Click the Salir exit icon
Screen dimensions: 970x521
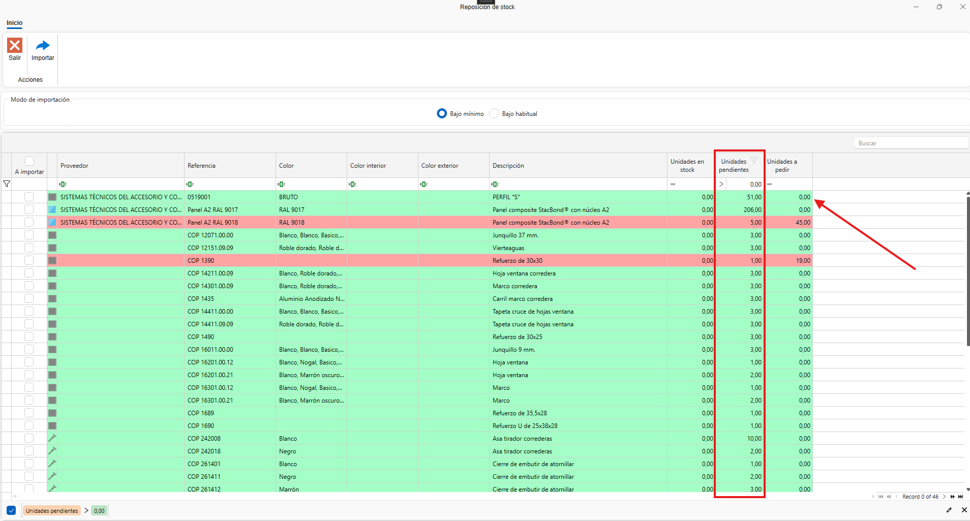pyautogui.click(x=15, y=46)
